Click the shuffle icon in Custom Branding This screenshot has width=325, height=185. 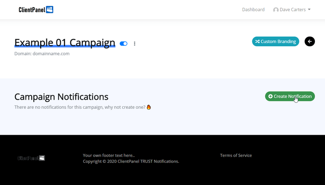click(258, 41)
